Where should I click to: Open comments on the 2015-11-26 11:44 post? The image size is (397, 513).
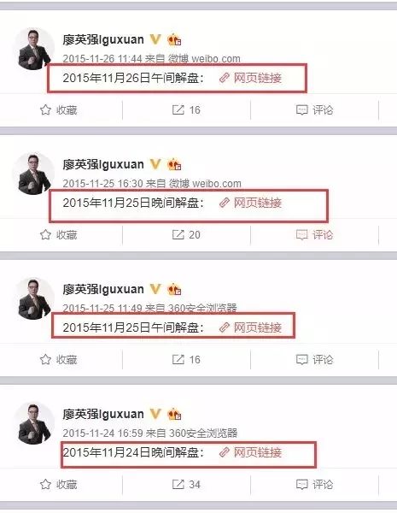click(x=314, y=110)
